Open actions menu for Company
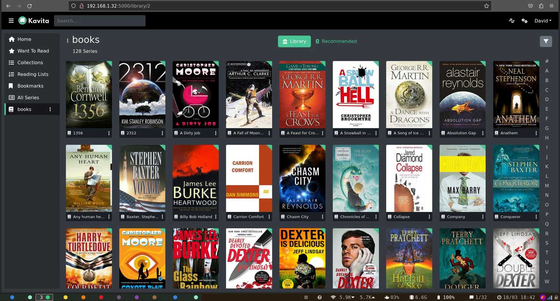The width and height of the screenshot is (560, 301). [x=483, y=217]
